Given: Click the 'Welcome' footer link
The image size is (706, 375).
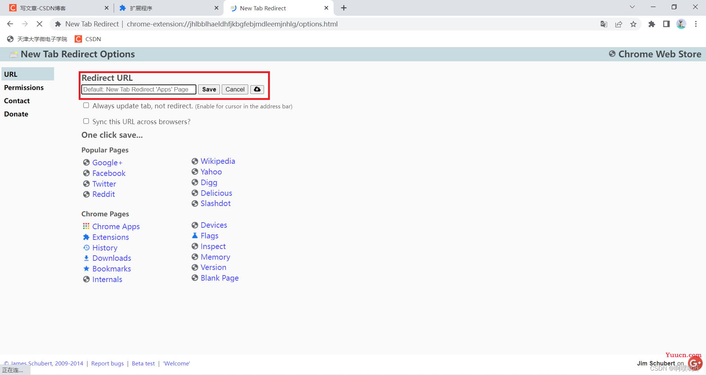Looking at the screenshot, I should pos(176,363).
